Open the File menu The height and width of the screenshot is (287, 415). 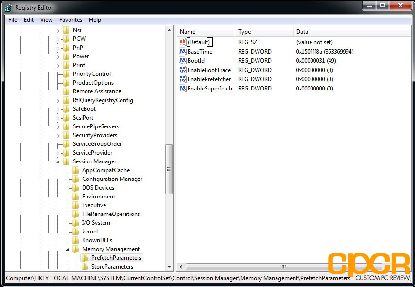click(x=13, y=20)
